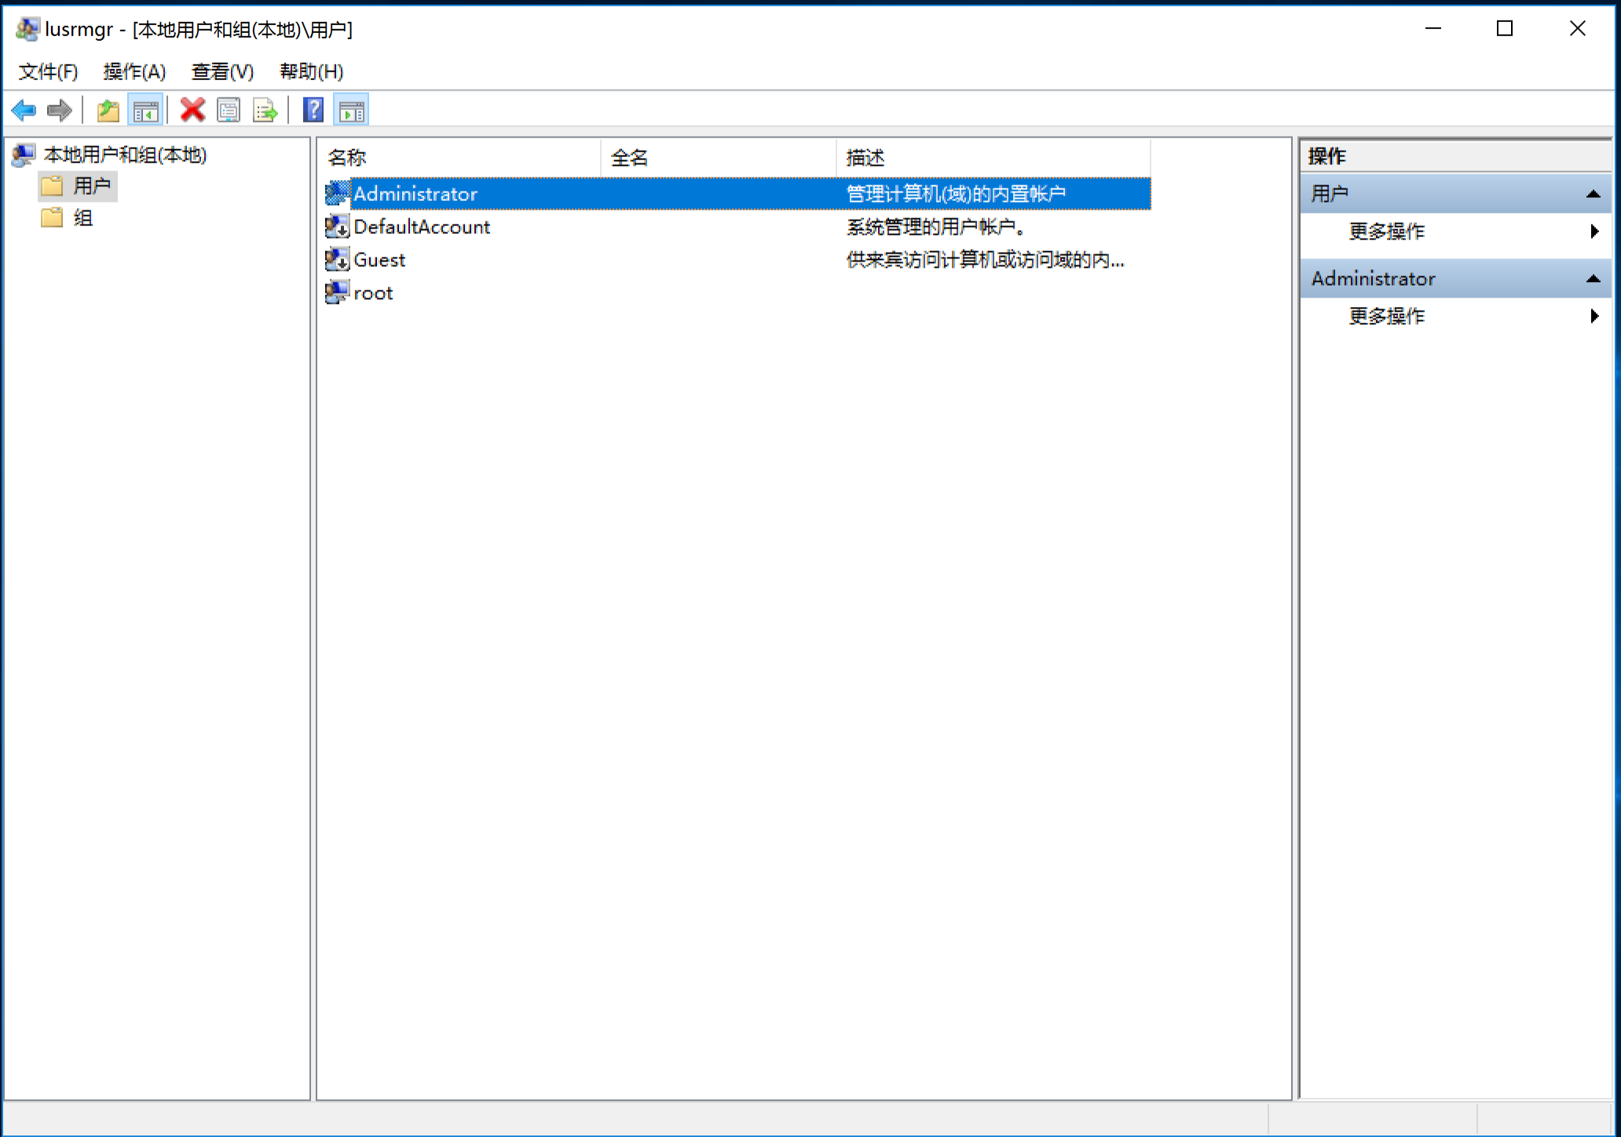Open Help with question mark icon
The height and width of the screenshot is (1137, 1621).
click(313, 111)
